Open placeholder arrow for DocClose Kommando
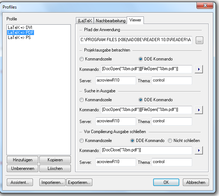Screen dimensions: 219x196 [199, 150]
